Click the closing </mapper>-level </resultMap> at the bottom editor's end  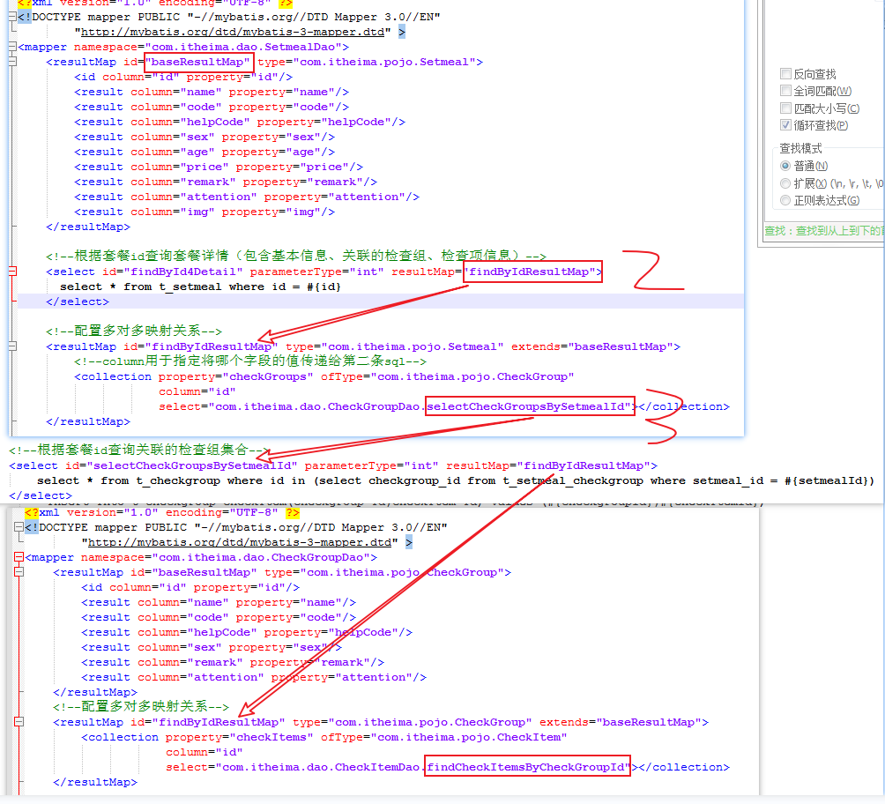[95, 783]
